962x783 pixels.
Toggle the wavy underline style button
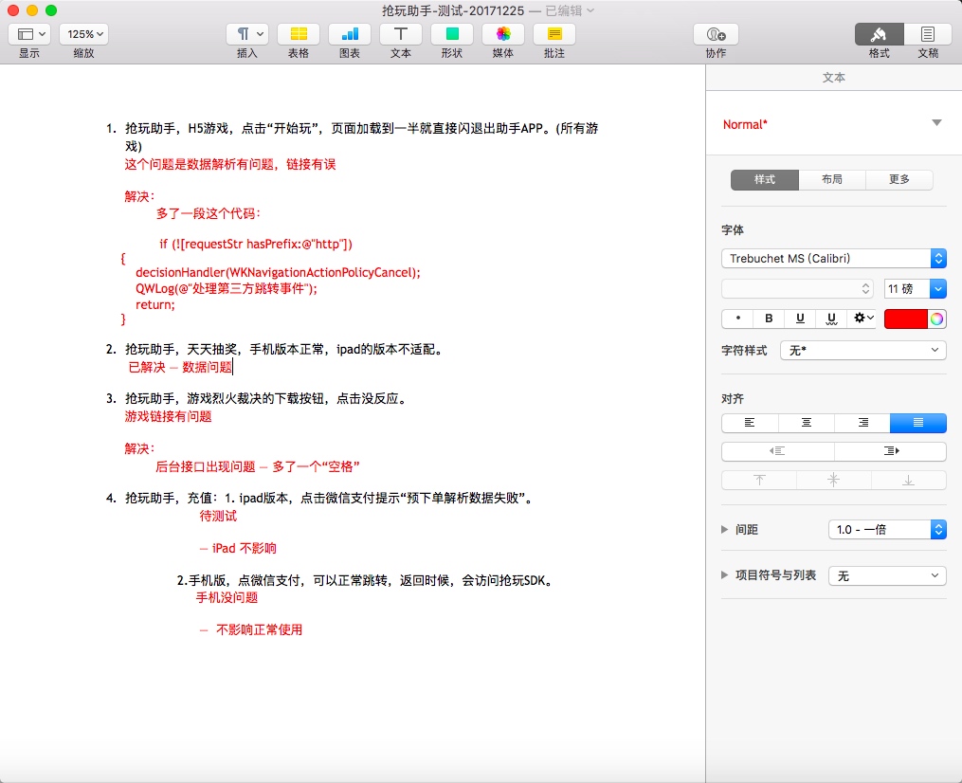[832, 318]
